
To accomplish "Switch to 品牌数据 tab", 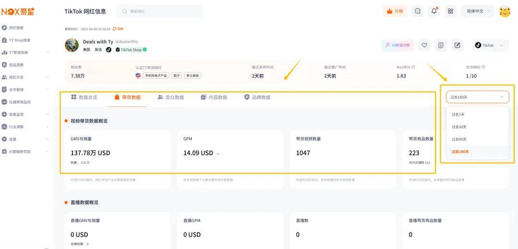I will pyautogui.click(x=258, y=97).
